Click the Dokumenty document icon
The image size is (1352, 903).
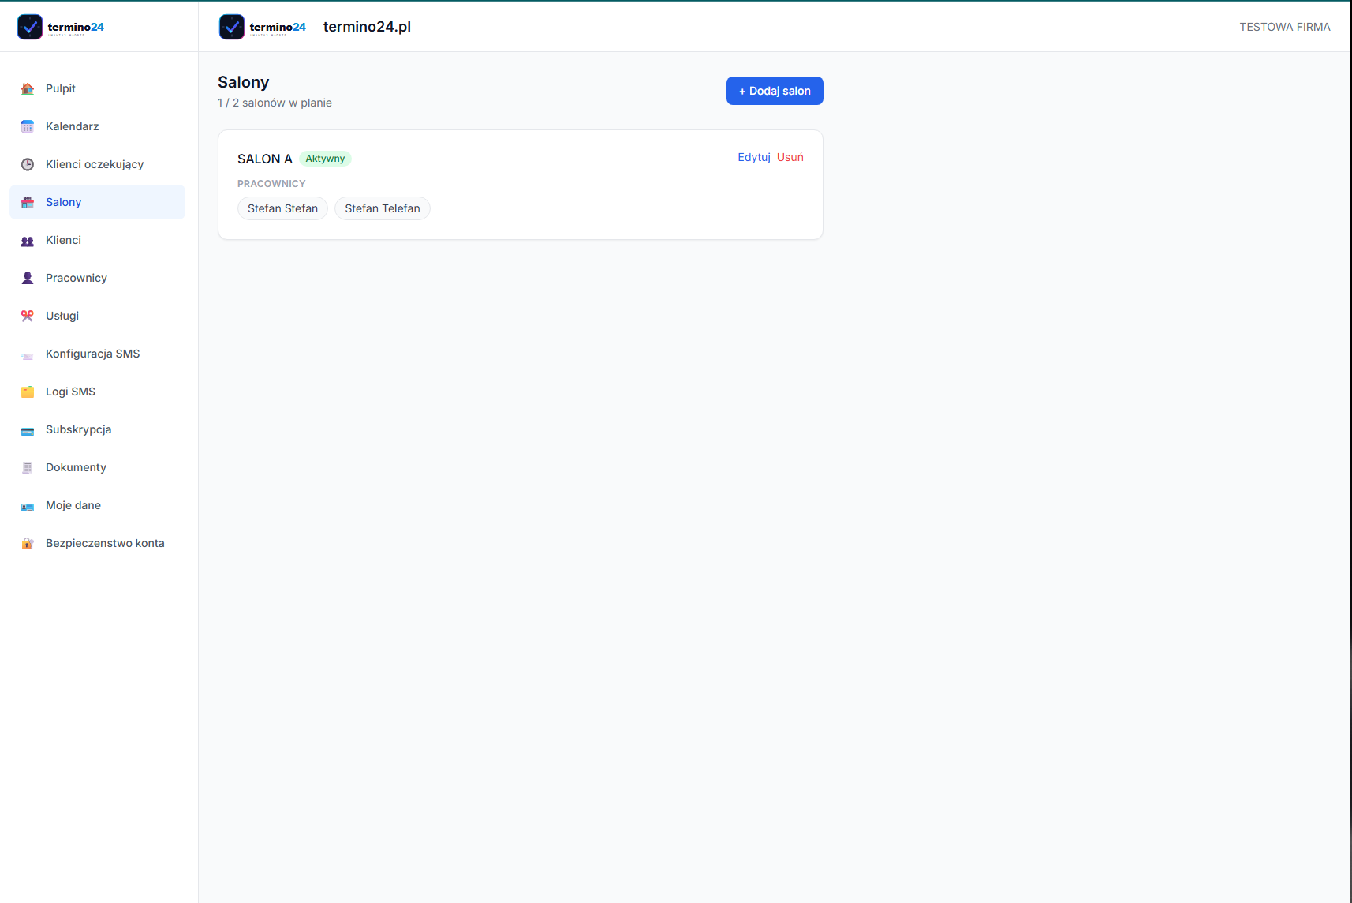click(x=28, y=467)
